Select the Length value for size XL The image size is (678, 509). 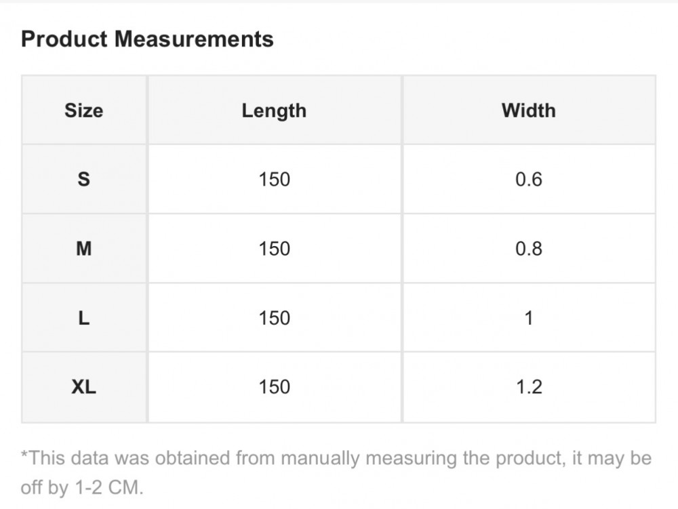(274, 387)
